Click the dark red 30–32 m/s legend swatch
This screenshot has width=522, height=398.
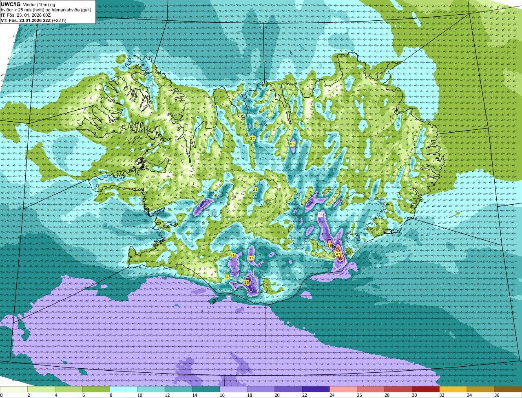pyautogui.click(x=426, y=389)
